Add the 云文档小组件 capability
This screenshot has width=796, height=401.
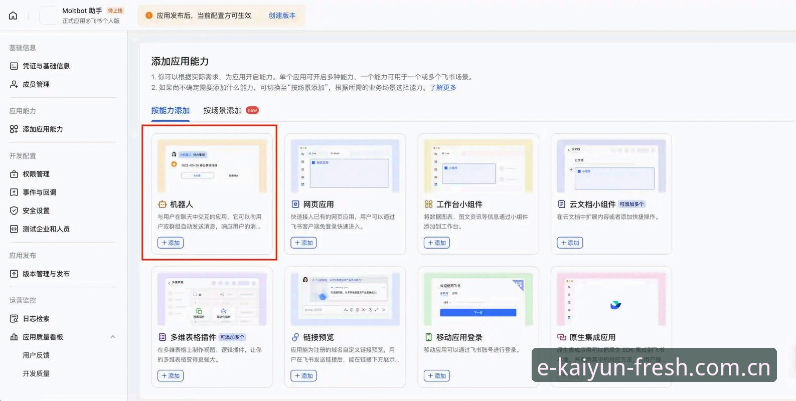[x=570, y=243]
